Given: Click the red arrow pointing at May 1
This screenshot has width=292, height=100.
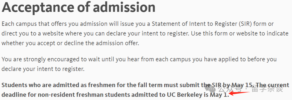Looking at the screenshot, I should (x=239, y=94).
